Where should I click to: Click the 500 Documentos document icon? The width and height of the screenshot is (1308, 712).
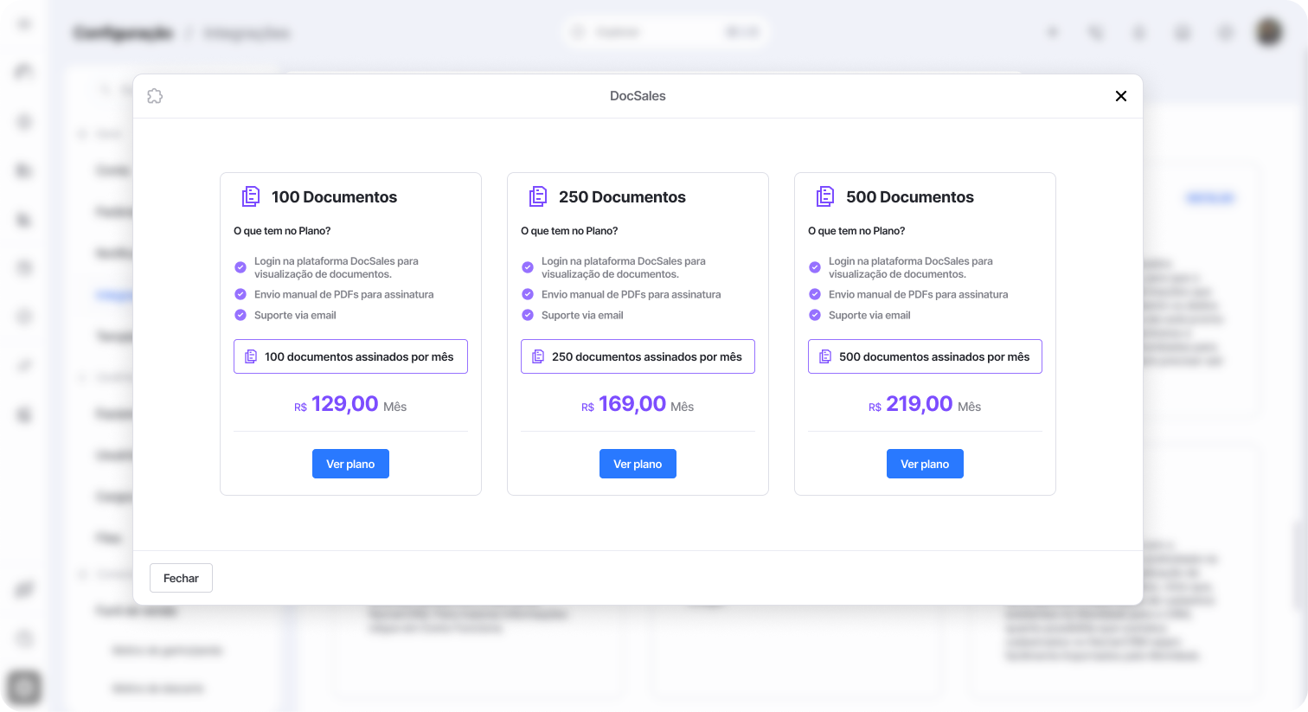point(825,196)
